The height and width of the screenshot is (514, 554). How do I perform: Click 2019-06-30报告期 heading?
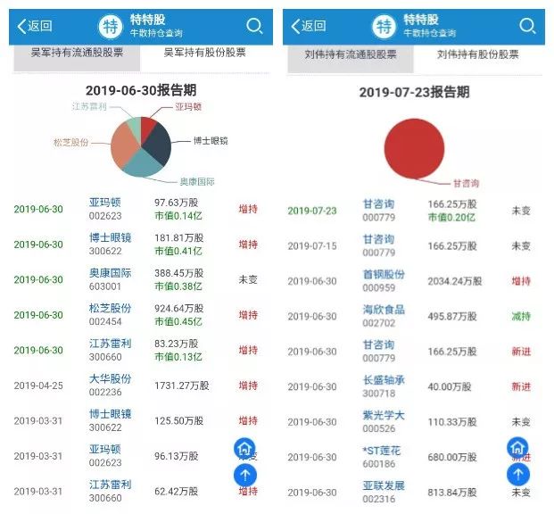click(141, 90)
